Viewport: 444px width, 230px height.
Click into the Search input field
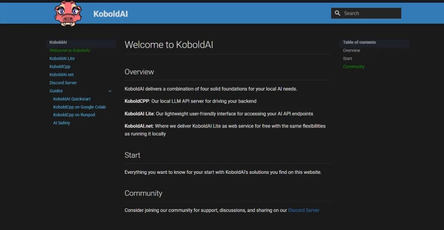click(370, 13)
